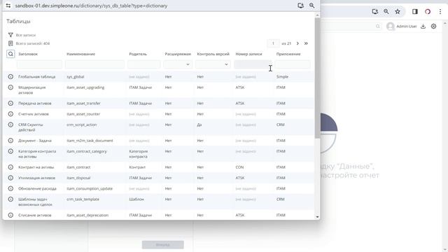Select itam_asset_transfer cell

(x=83, y=103)
